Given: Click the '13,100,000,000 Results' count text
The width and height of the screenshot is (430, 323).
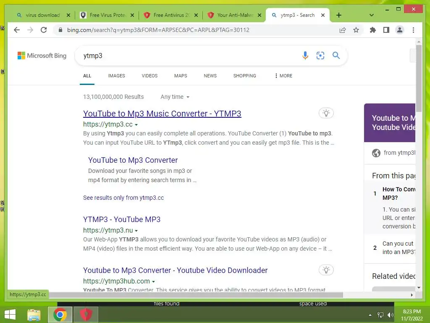Looking at the screenshot, I should [113, 97].
